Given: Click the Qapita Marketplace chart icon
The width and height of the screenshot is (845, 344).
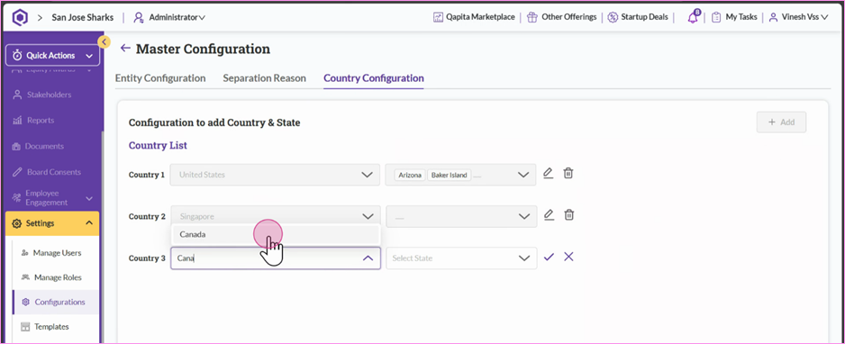Looking at the screenshot, I should click(438, 17).
